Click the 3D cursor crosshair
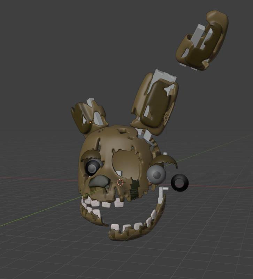This screenshot has width=253, height=279. click(x=120, y=182)
